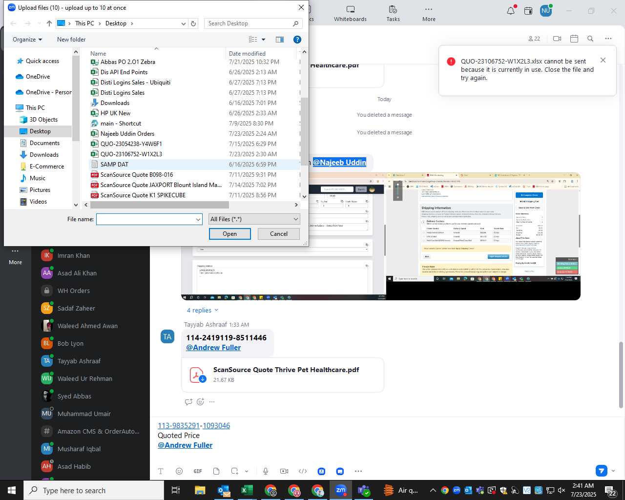The image size is (625, 500).
Task: Click the file list horizontal scrollbar
Action: click(x=159, y=205)
